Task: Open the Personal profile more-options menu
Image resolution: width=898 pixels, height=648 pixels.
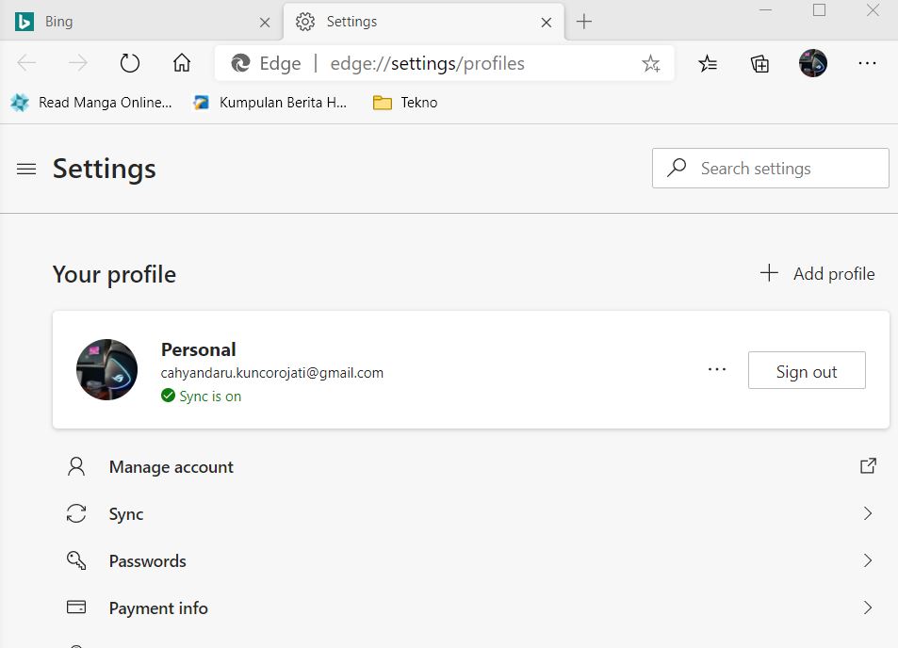Action: 717,370
